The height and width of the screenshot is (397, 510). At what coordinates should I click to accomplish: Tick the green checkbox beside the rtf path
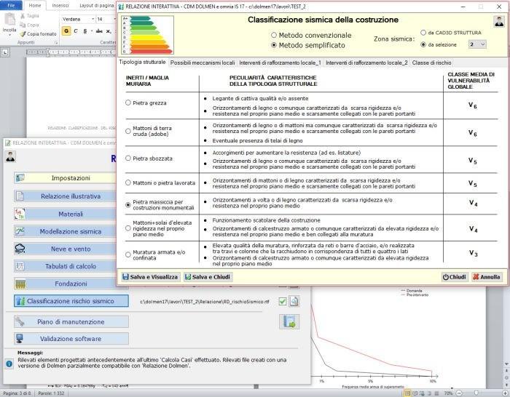pyautogui.click(x=283, y=301)
